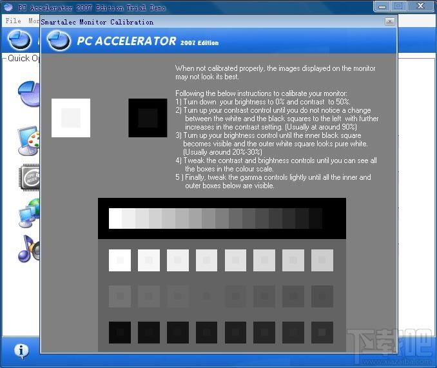Open the monitor and paint palette icon
Screen dimensions: 437x368
(x=29, y=140)
